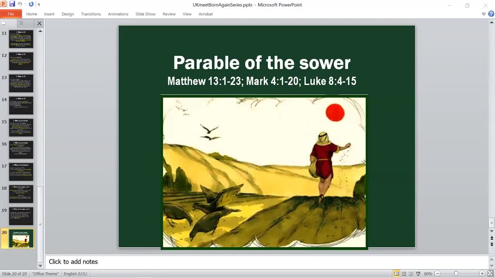
Task: Open the View ribbon tab
Action: (187, 14)
